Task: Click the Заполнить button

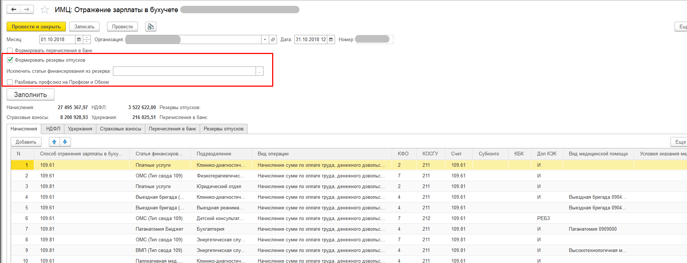Action: 31,95
